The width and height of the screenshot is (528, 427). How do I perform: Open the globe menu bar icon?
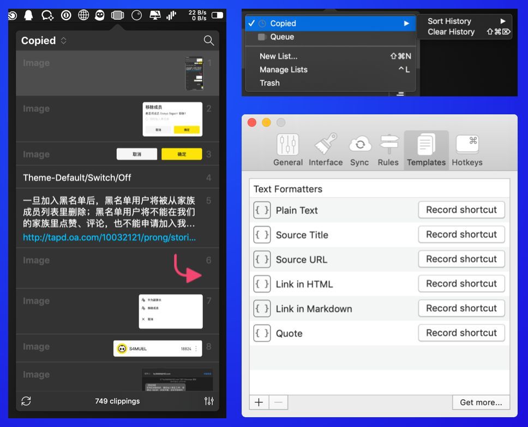tap(83, 15)
